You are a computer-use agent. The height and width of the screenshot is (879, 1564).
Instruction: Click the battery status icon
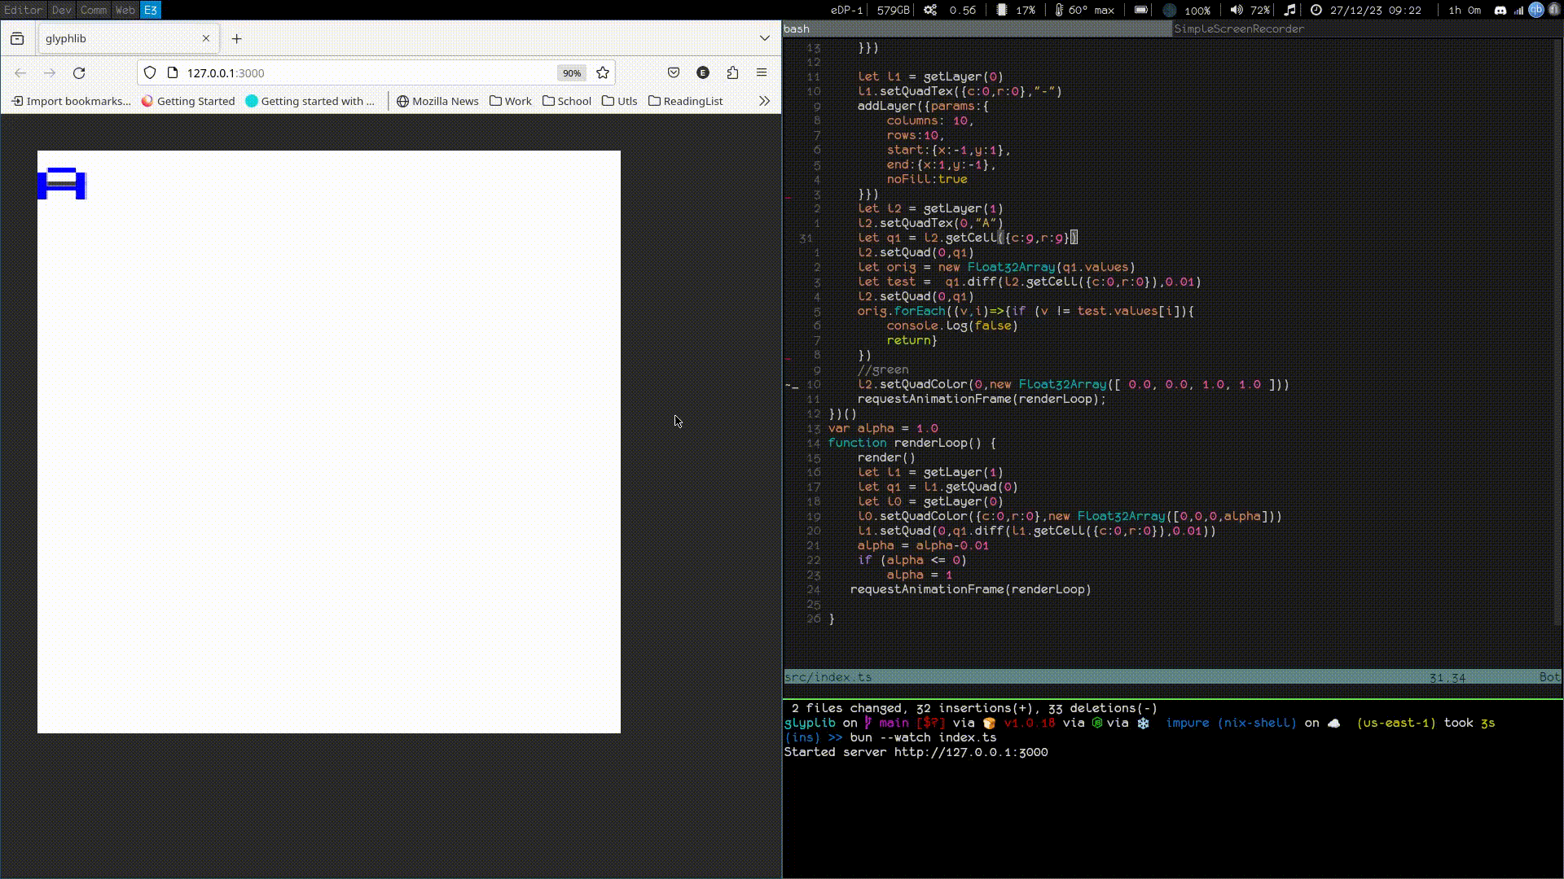(x=1140, y=10)
